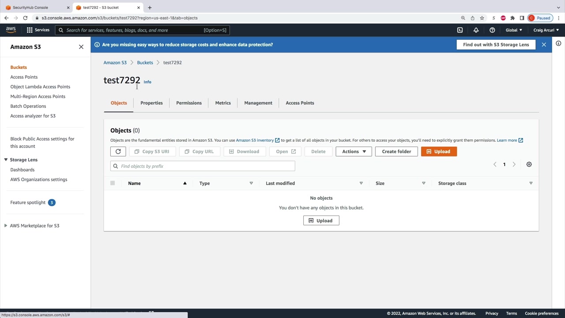Click Find out with S3 Storage Lens
The image size is (565, 318).
pyautogui.click(x=496, y=45)
